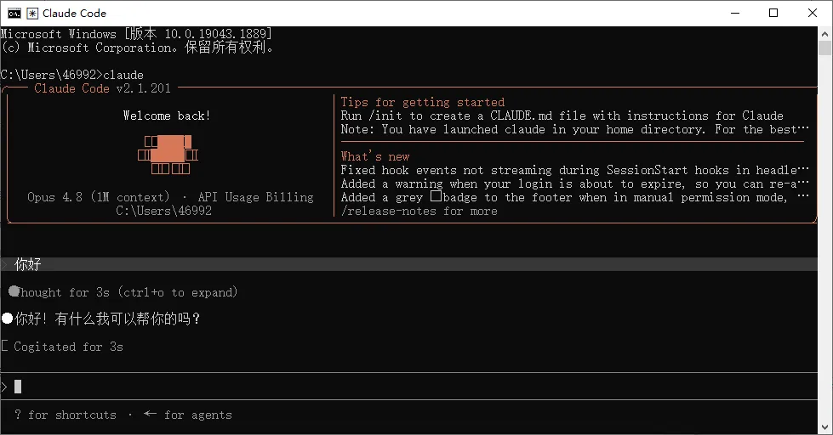The height and width of the screenshot is (435, 833).
Task: Click the scrollbar up arrow
Action: coord(824,33)
